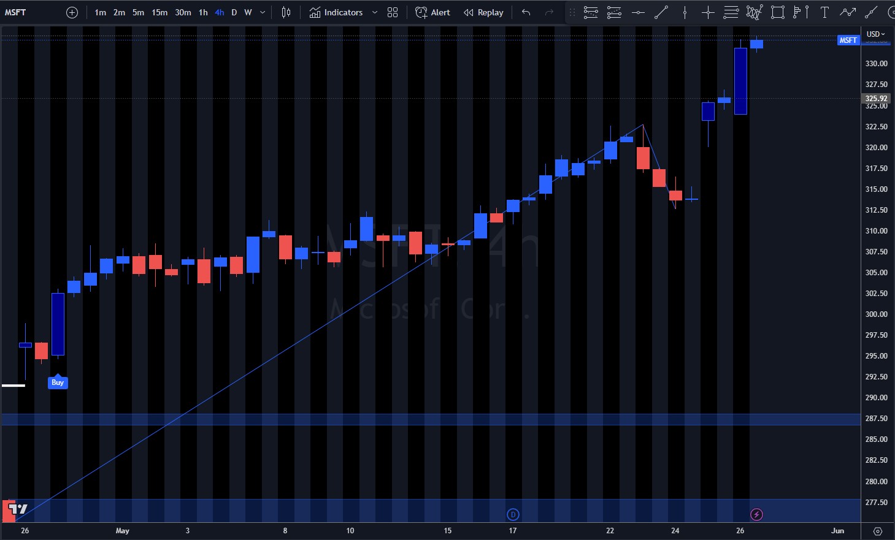Open the compare or add symbol plus icon

click(72, 12)
